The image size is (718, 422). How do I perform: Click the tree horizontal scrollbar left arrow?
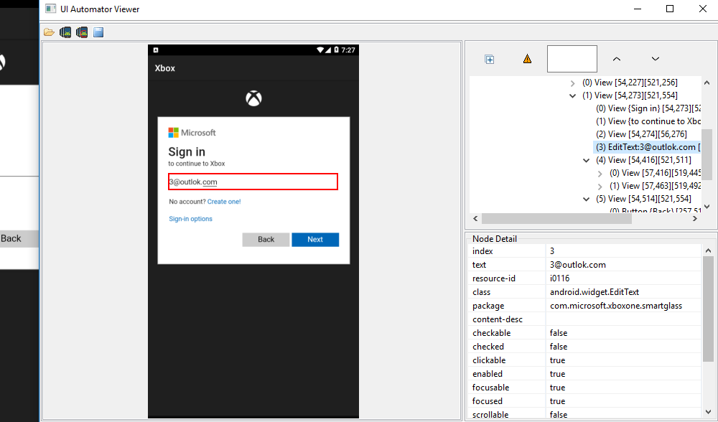click(x=475, y=219)
